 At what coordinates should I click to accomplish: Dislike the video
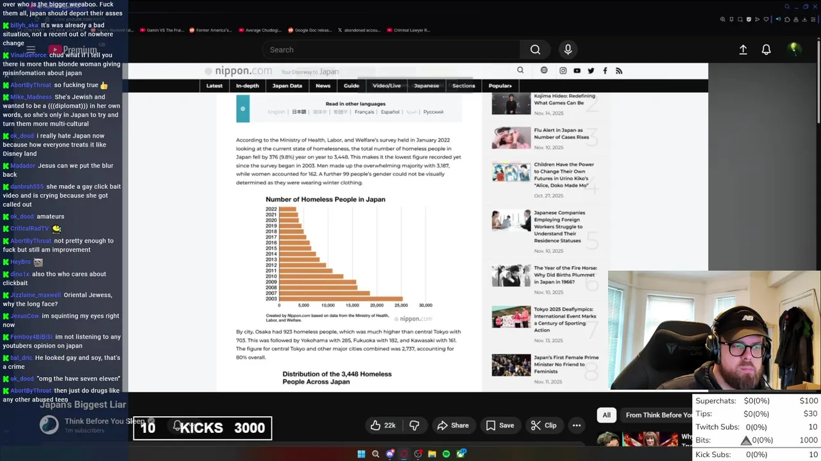[x=414, y=425]
